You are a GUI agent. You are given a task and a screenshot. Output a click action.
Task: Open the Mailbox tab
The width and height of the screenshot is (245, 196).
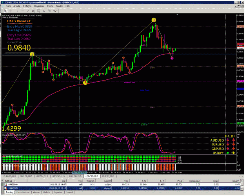point(47,192)
